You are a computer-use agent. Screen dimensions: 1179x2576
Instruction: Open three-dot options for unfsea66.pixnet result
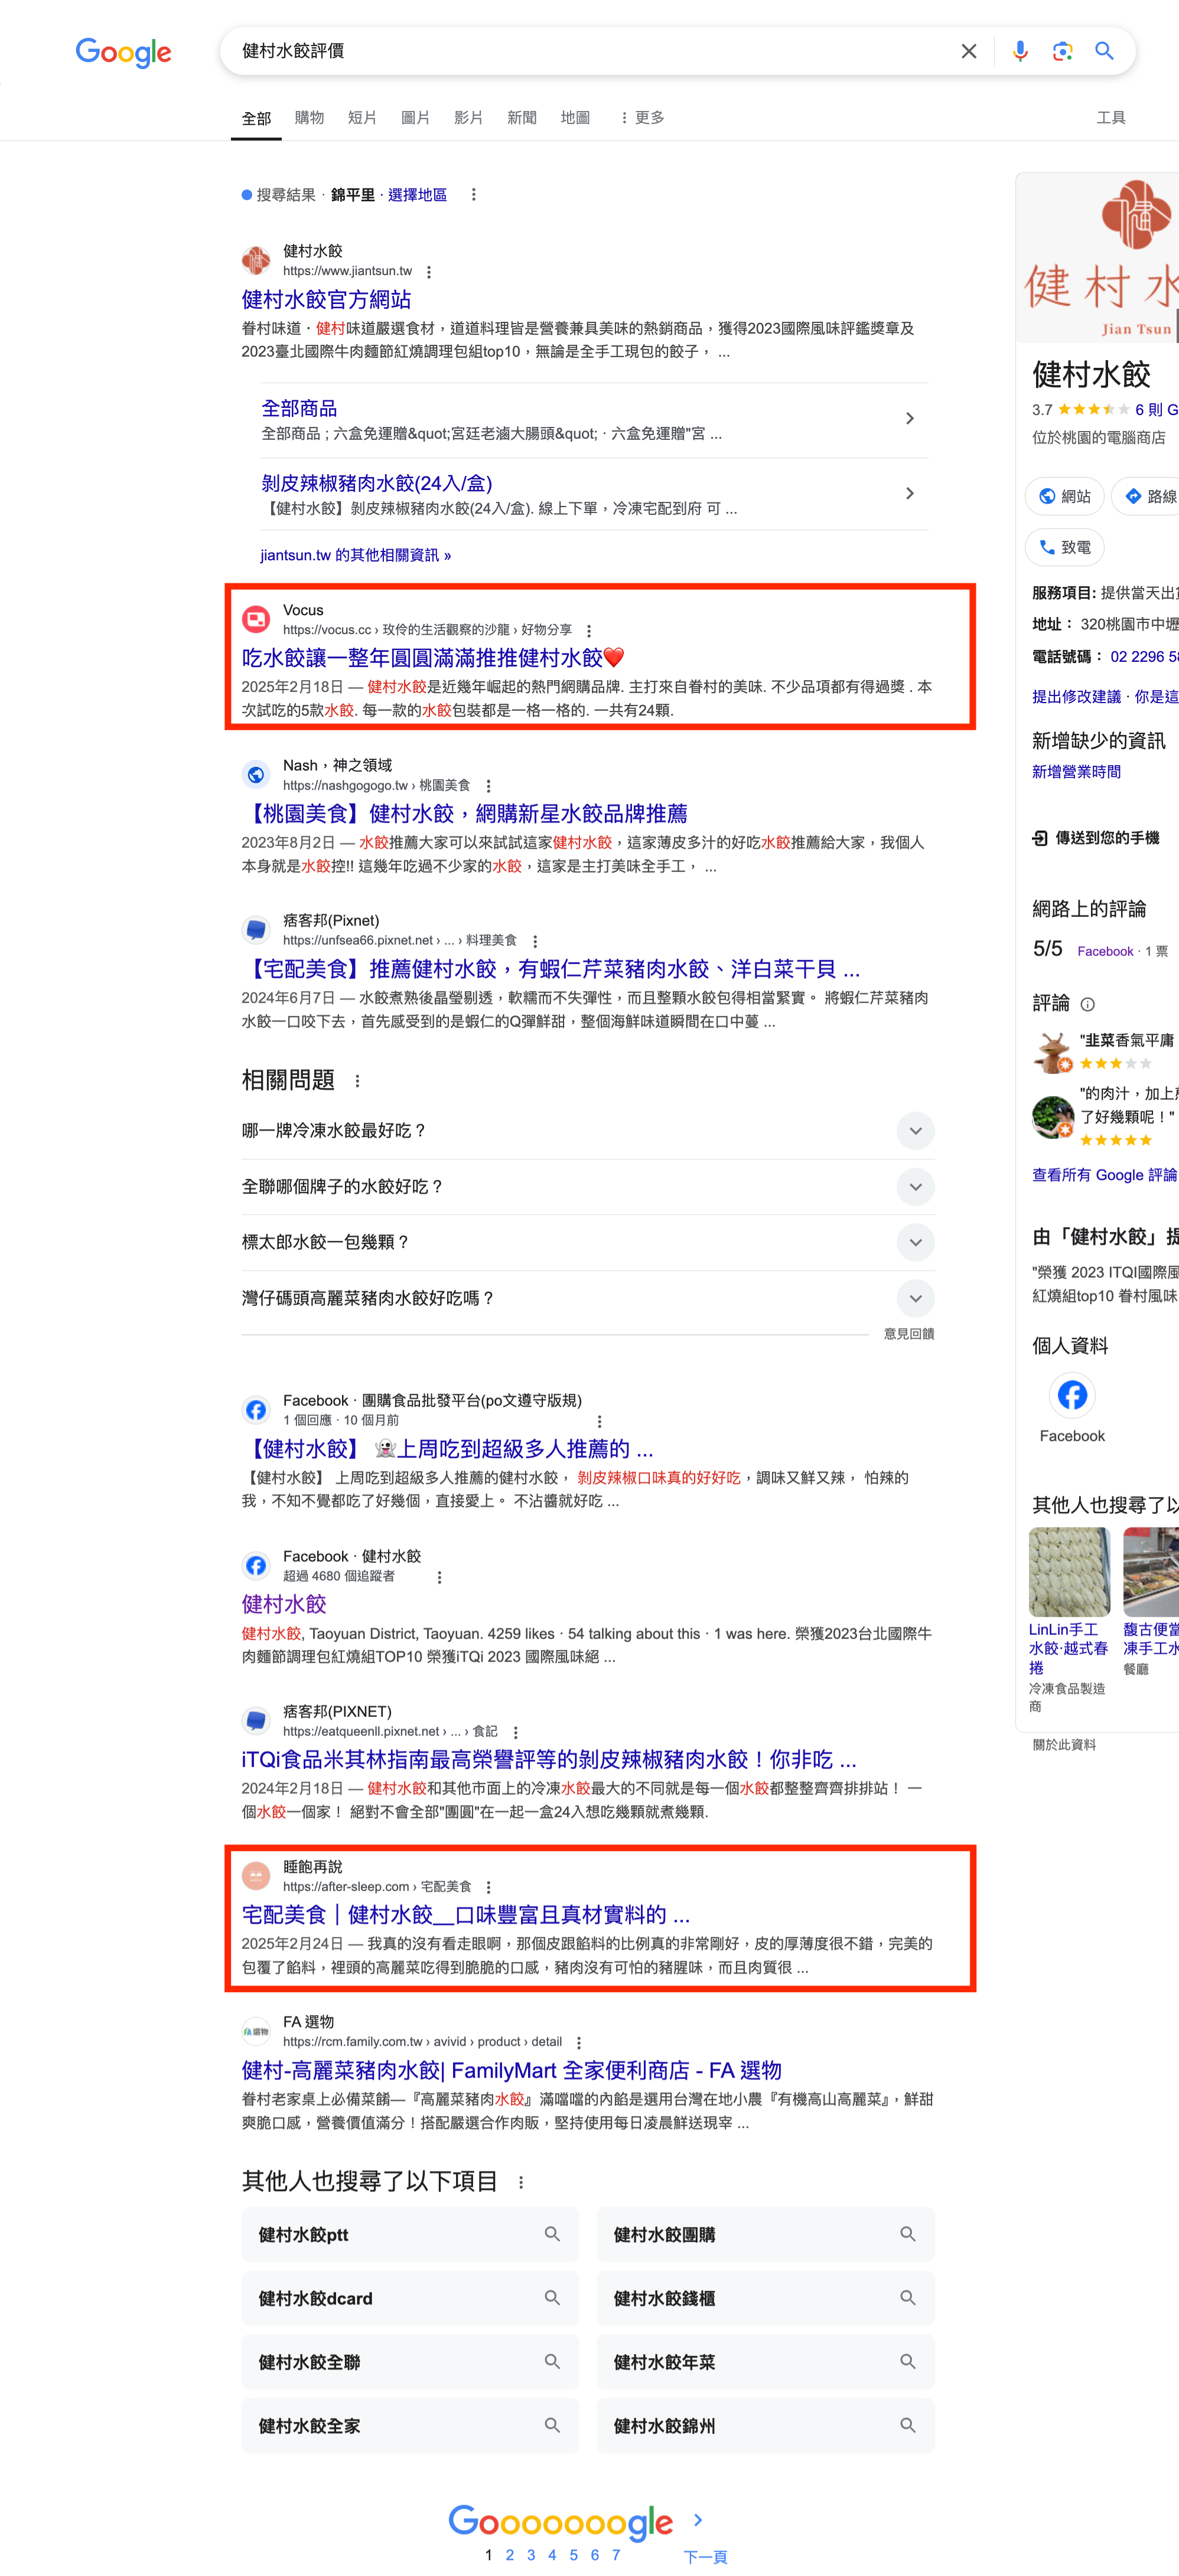535,941
